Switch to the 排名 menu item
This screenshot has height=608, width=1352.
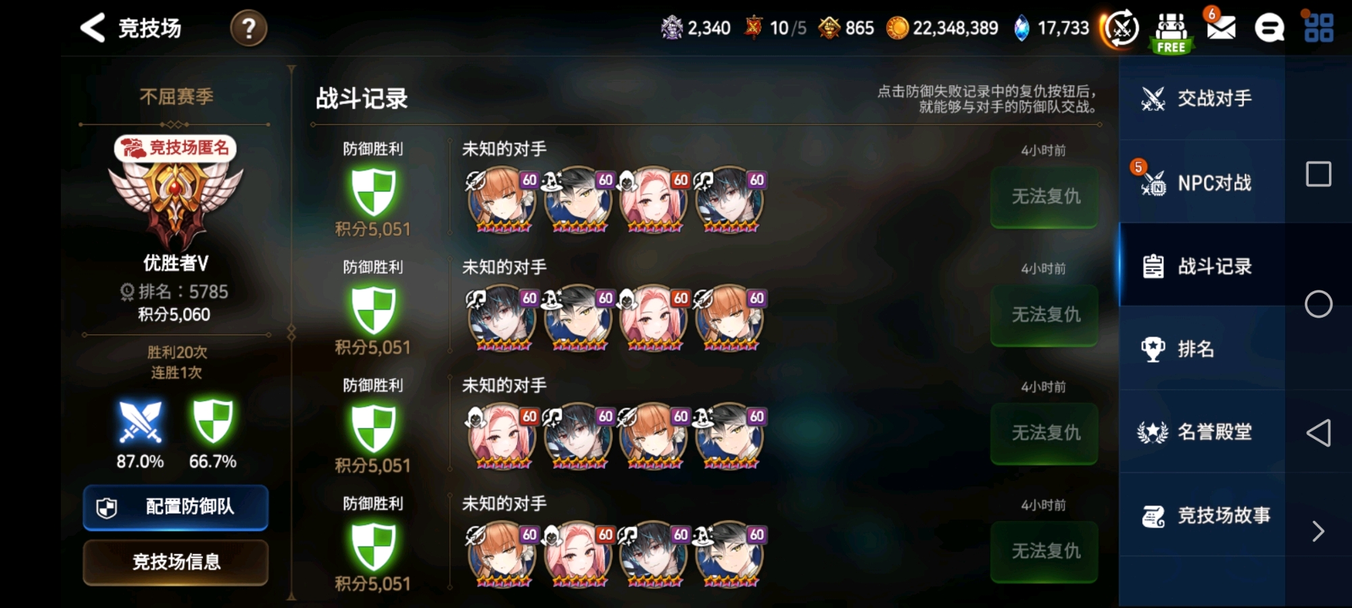click(x=1202, y=349)
